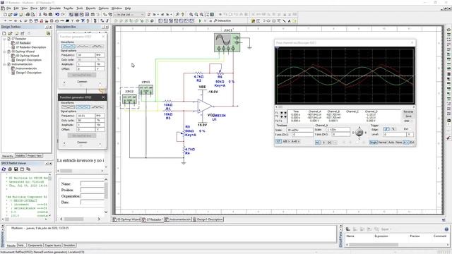Click refresh icon in SPICE Netlist Viewer
452x254 pixels.
tap(4, 169)
